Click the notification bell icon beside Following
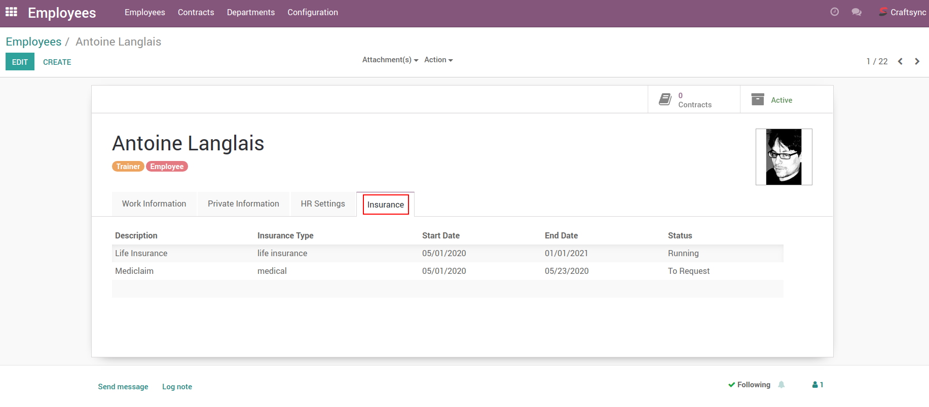Image resolution: width=929 pixels, height=407 pixels. tap(782, 385)
